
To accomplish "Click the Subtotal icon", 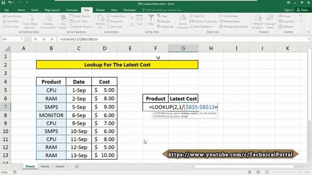I will pos(286,26).
